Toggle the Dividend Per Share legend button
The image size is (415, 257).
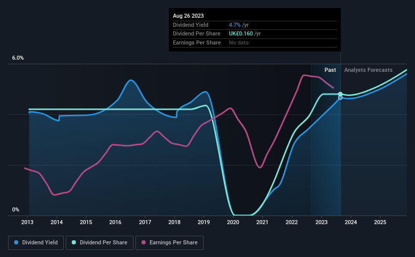pos(100,243)
